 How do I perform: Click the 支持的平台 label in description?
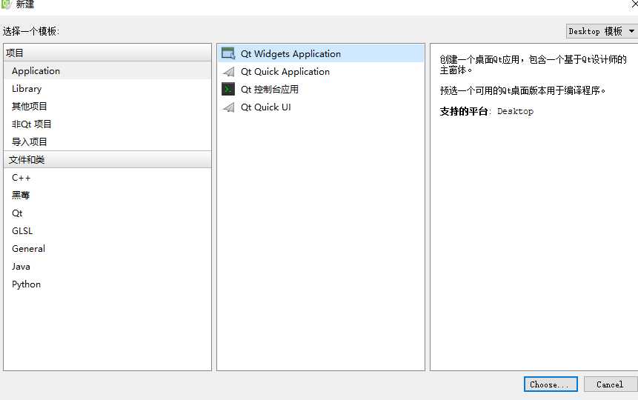tap(463, 112)
